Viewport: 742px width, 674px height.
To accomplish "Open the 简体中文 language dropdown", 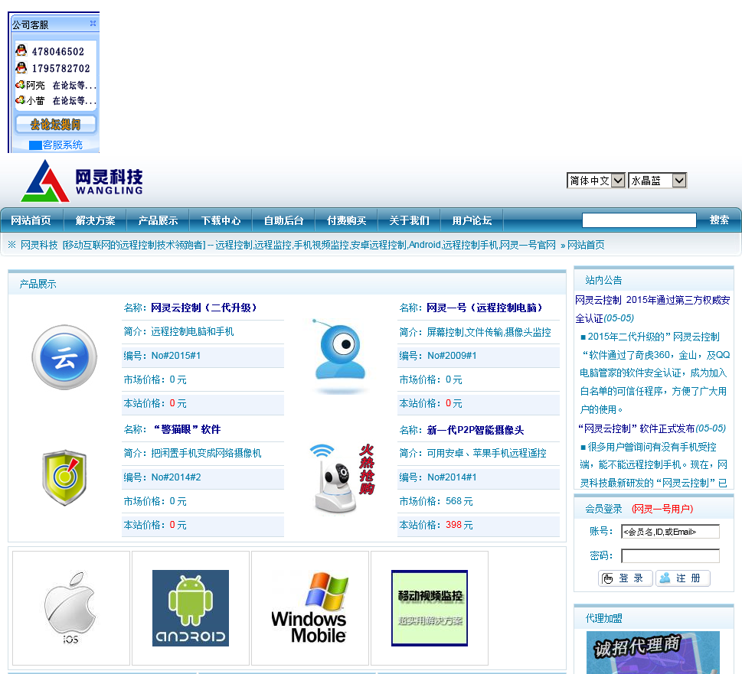I will [x=597, y=181].
